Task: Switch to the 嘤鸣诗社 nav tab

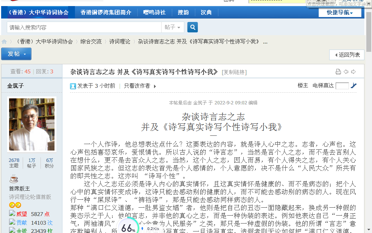Action: (154, 12)
